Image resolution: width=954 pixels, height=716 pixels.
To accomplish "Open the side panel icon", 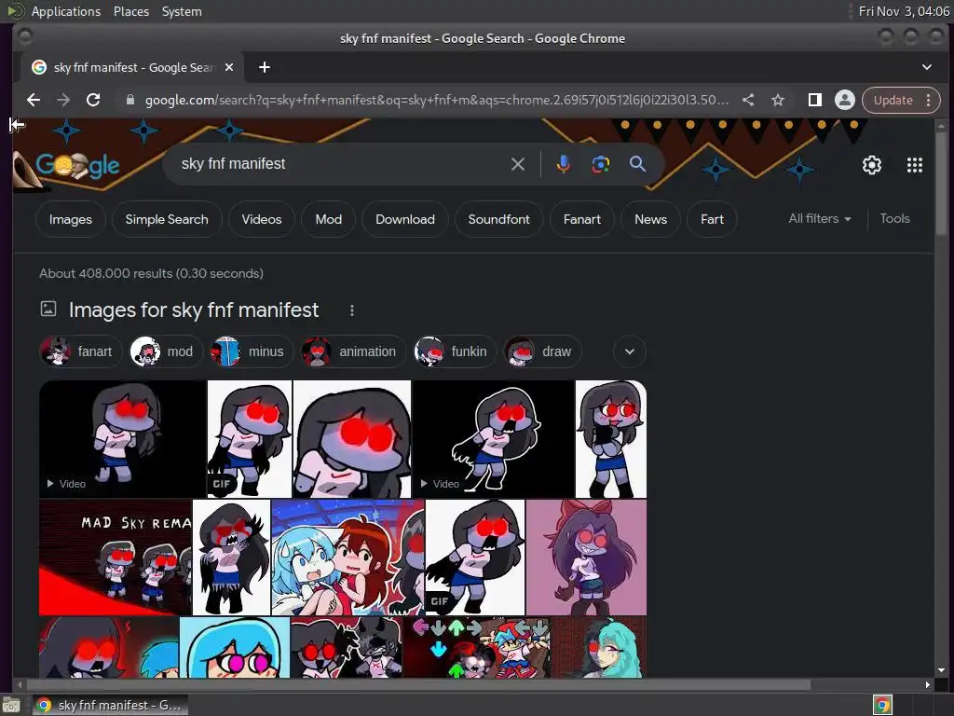I will pyautogui.click(x=814, y=100).
